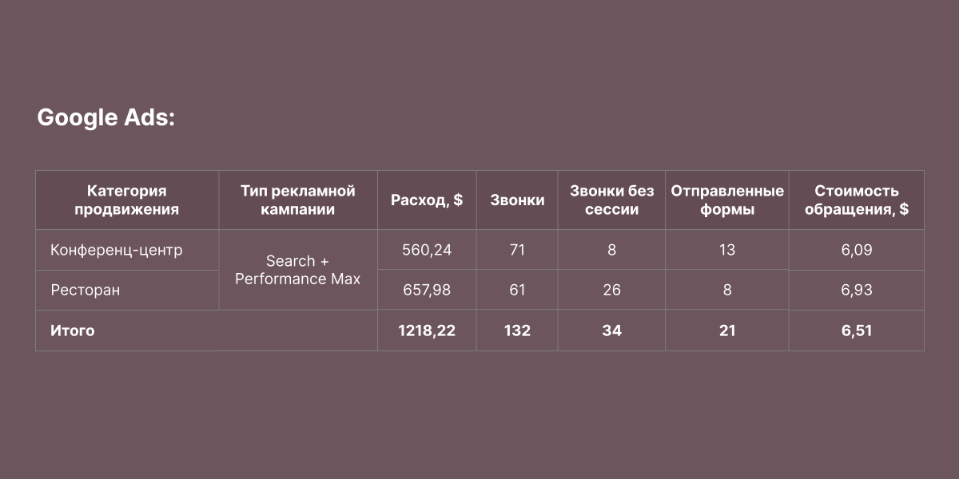Viewport: 959px width, 479px height.
Task: Click the Отправленные формы column header
Action: click(x=726, y=200)
